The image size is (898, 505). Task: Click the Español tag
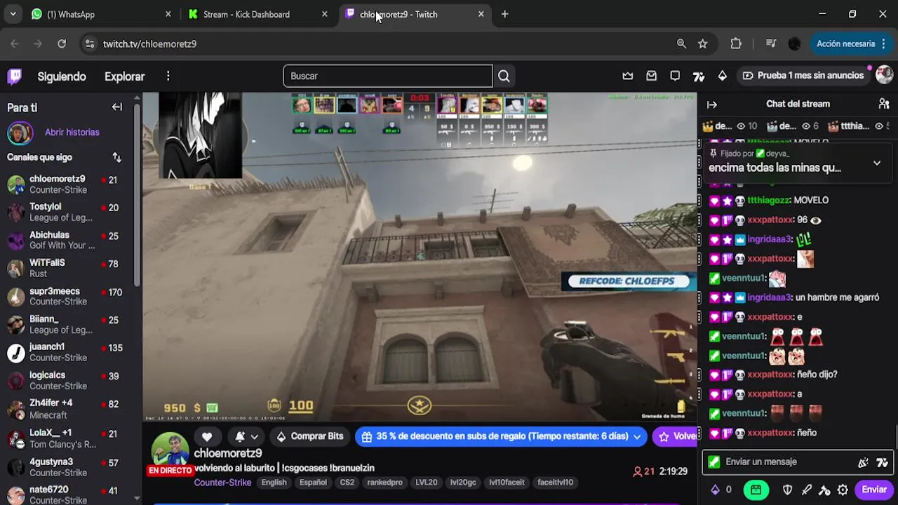[x=313, y=483]
